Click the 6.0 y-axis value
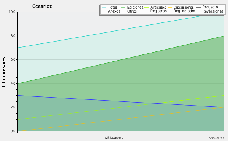 coord(13,59)
